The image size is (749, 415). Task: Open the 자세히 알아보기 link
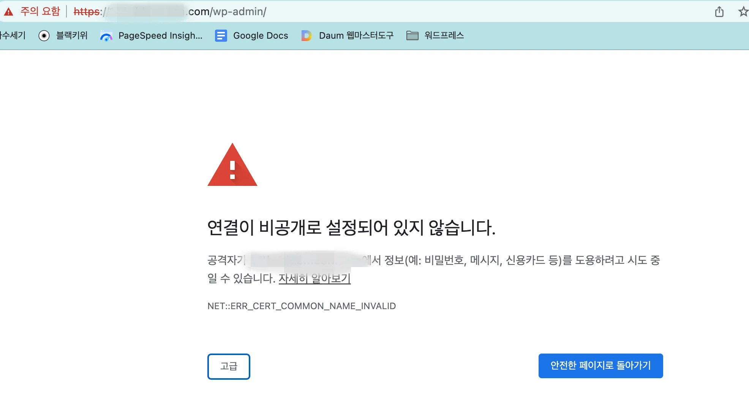point(314,278)
